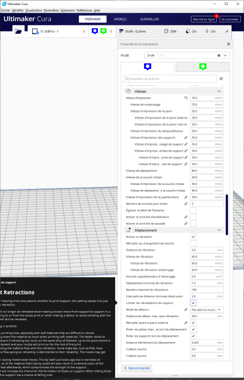Reset Vitesse d'impression value with revert arrow
The width and height of the screenshot is (244, 380).
click(186, 98)
